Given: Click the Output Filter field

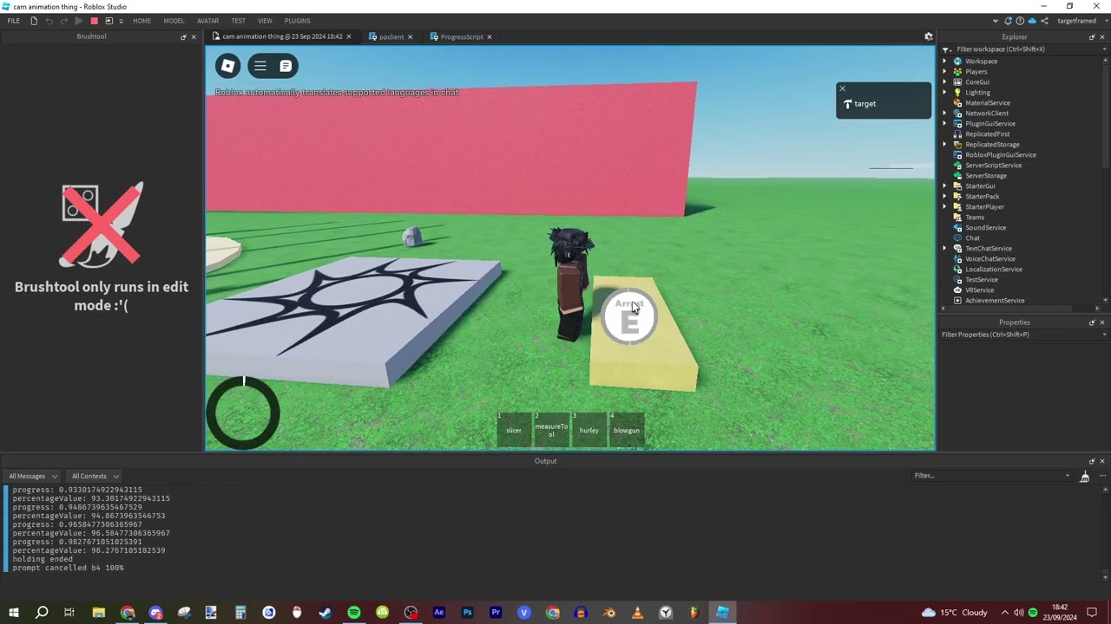Looking at the screenshot, I should tap(993, 476).
